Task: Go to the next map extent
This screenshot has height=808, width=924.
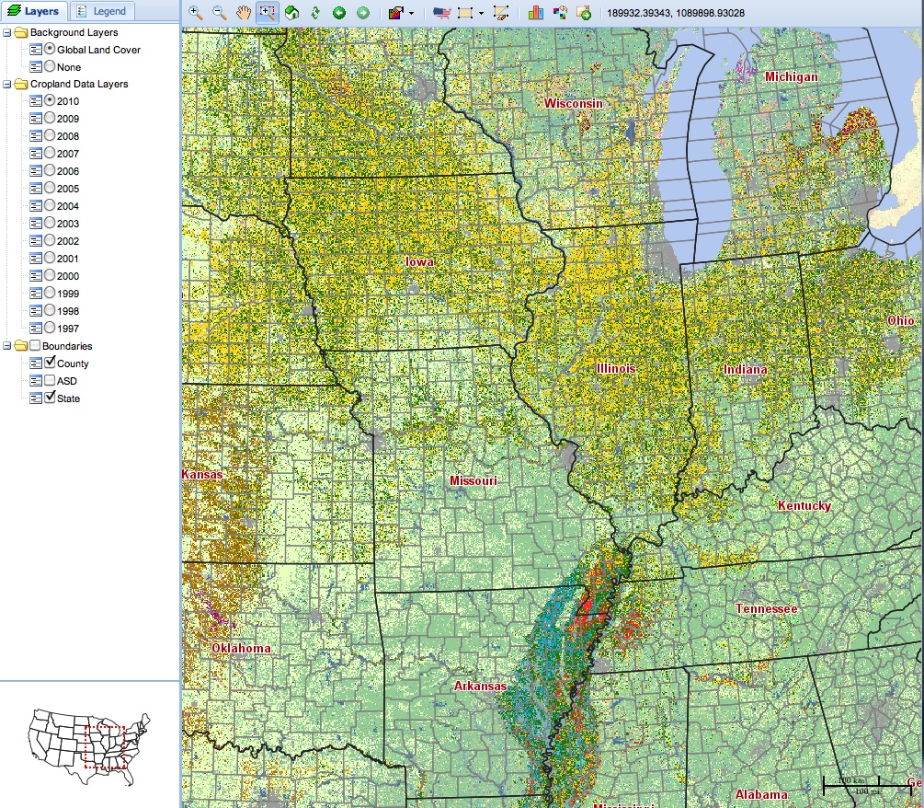Action: tap(363, 12)
